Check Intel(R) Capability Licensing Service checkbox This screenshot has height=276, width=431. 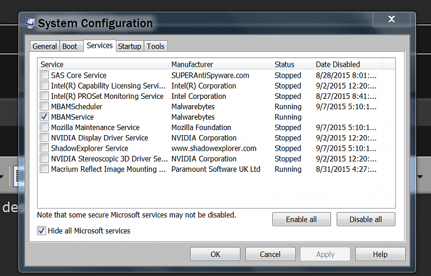44,86
